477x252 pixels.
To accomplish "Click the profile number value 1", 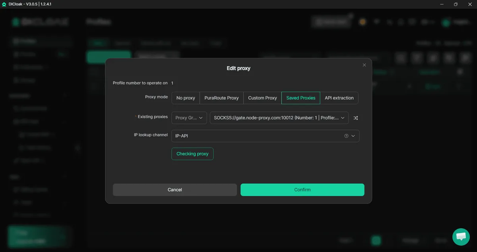I will click(172, 83).
